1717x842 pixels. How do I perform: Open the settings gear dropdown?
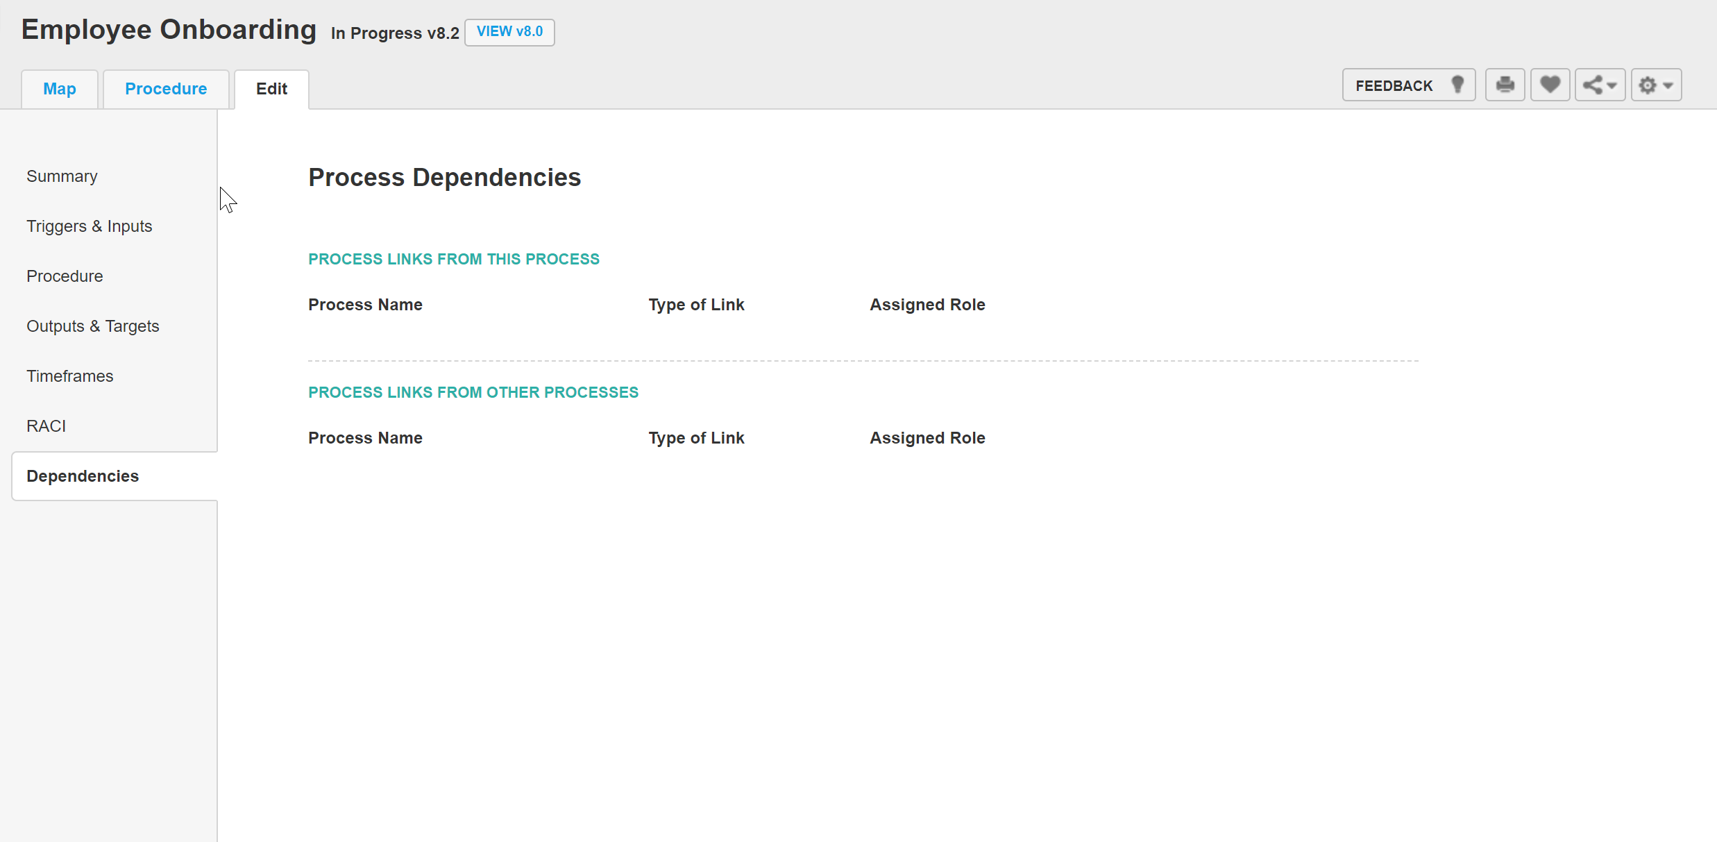[1656, 85]
